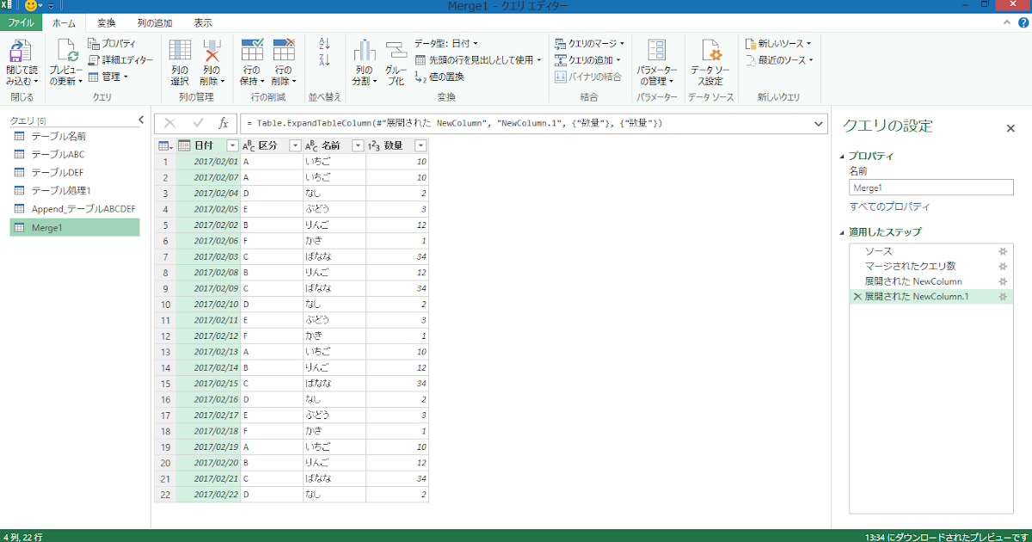
Task: Open the ファイル menu
Action: coord(21,22)
